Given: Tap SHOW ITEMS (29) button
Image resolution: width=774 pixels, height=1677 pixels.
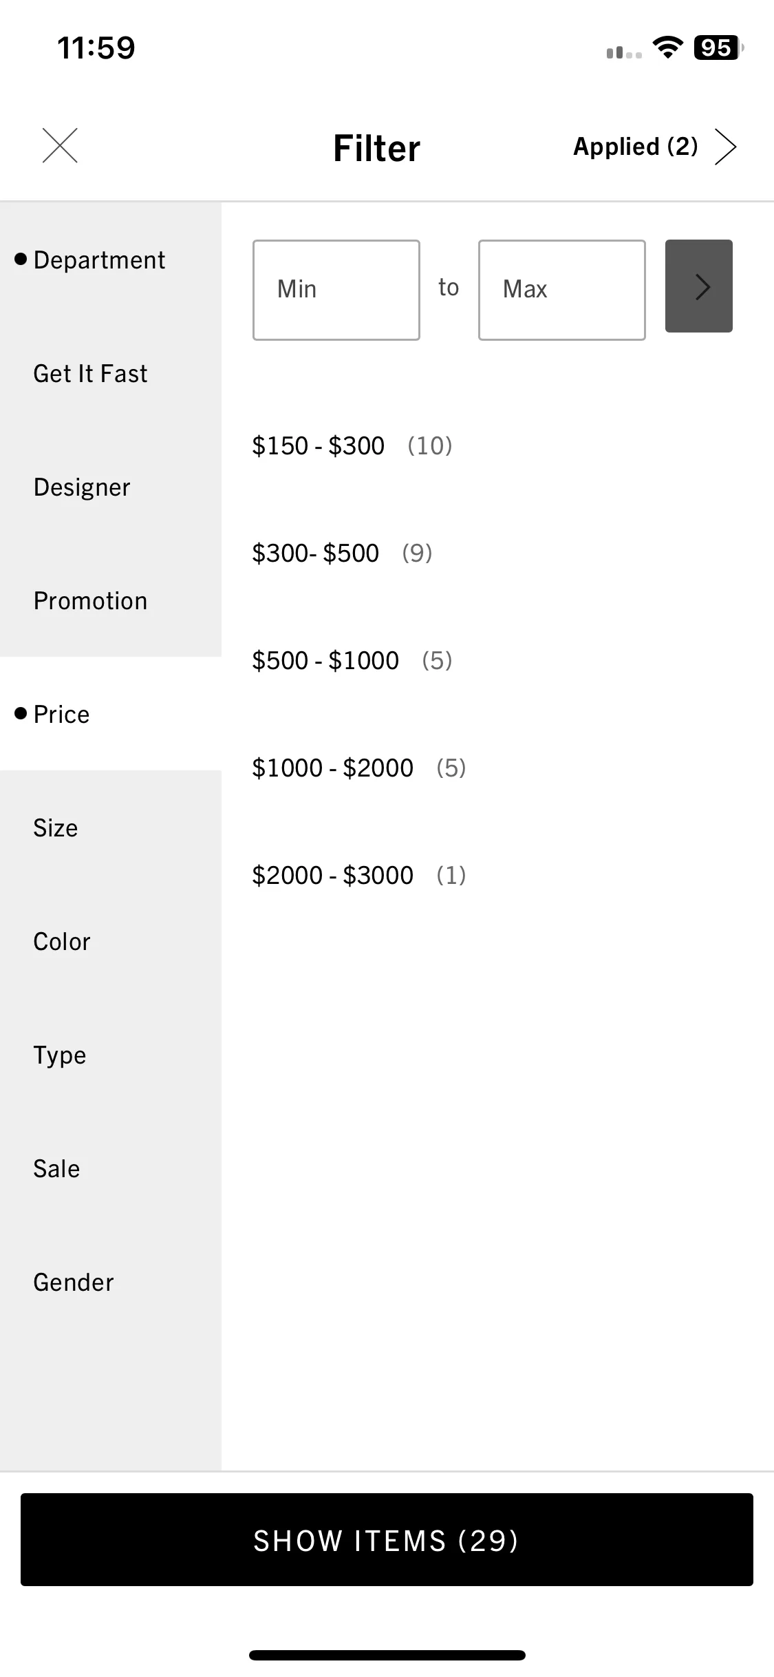Looking at the screenshot, I should (x=387, y=1539).
